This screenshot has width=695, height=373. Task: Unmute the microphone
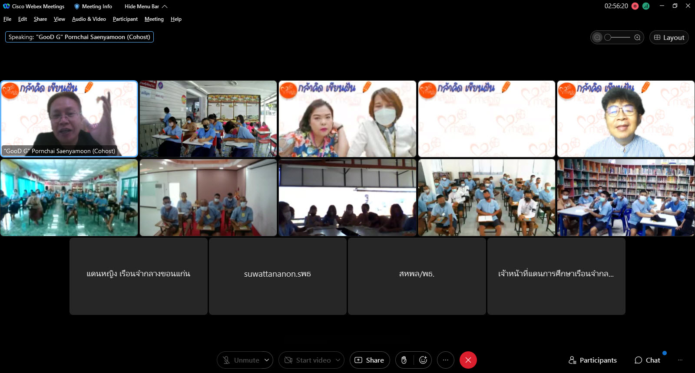pyautogui.click(x=241, y=360)
